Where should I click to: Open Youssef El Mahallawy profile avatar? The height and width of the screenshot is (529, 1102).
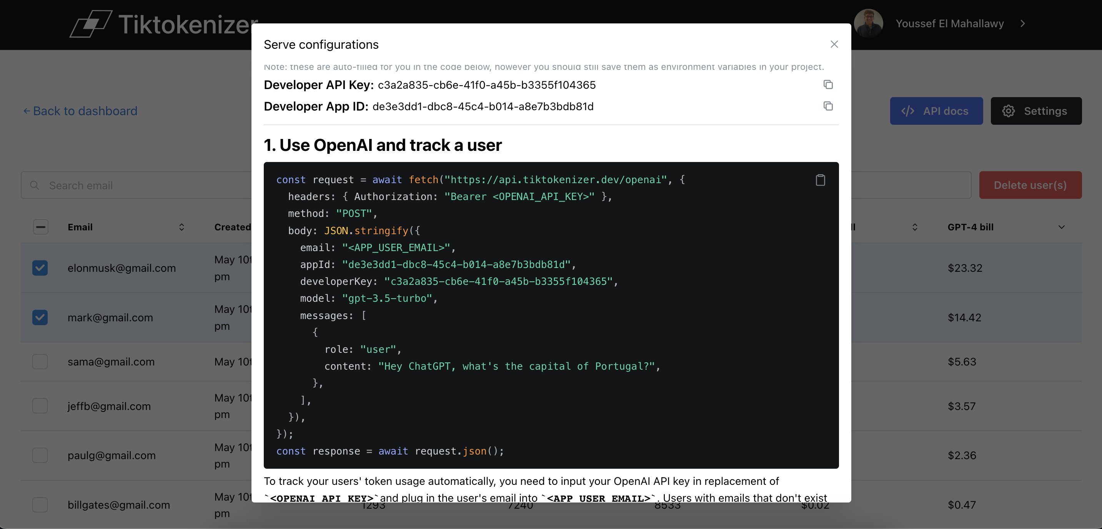[x=868, y=23]
